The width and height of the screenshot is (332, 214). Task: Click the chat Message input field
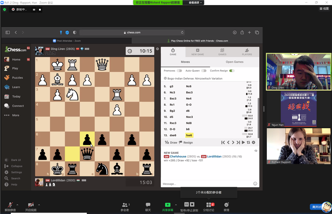click(x=207, y=184)
